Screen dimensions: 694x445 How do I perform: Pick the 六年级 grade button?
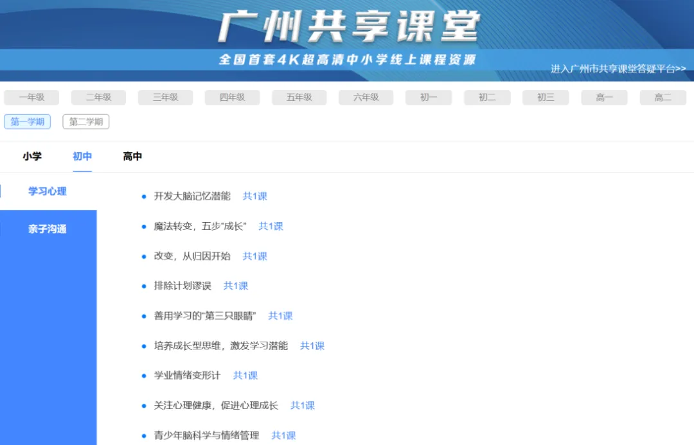click(x=366, y=98)
